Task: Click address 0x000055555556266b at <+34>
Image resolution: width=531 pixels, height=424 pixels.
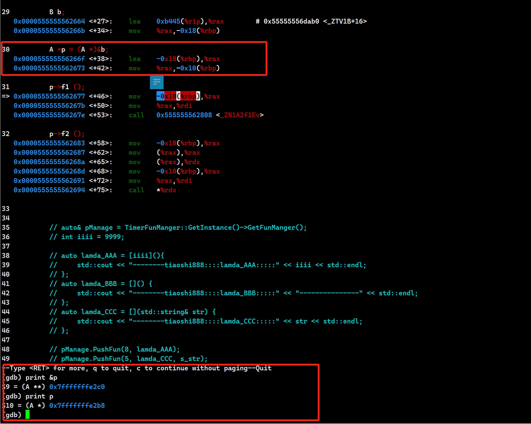Action: 49,31
